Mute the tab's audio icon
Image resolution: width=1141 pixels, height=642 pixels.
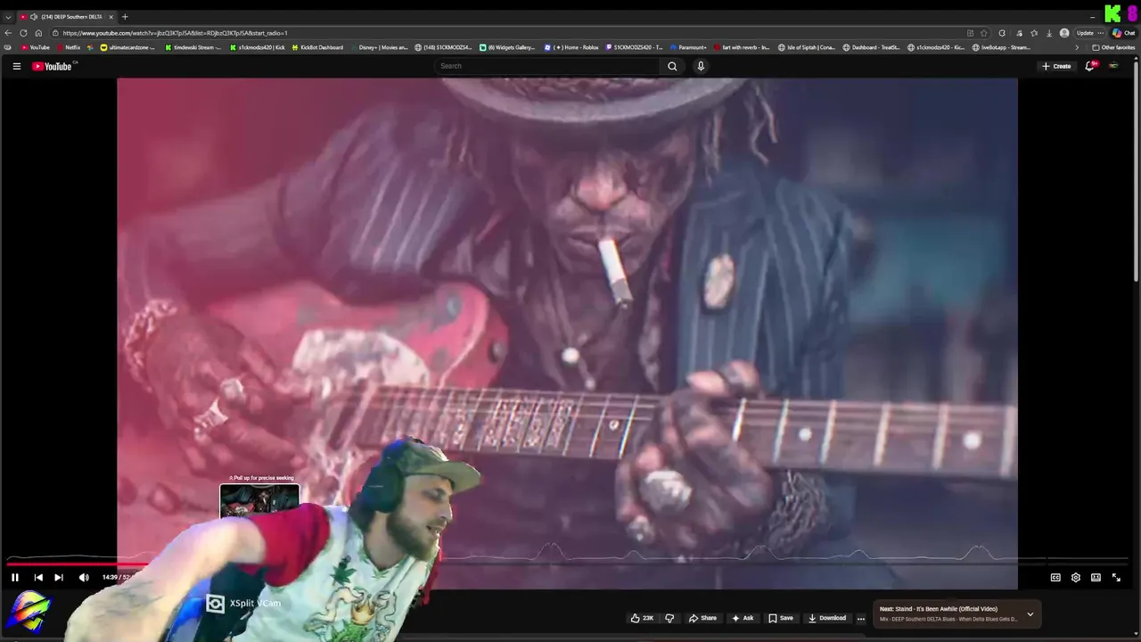34,17
